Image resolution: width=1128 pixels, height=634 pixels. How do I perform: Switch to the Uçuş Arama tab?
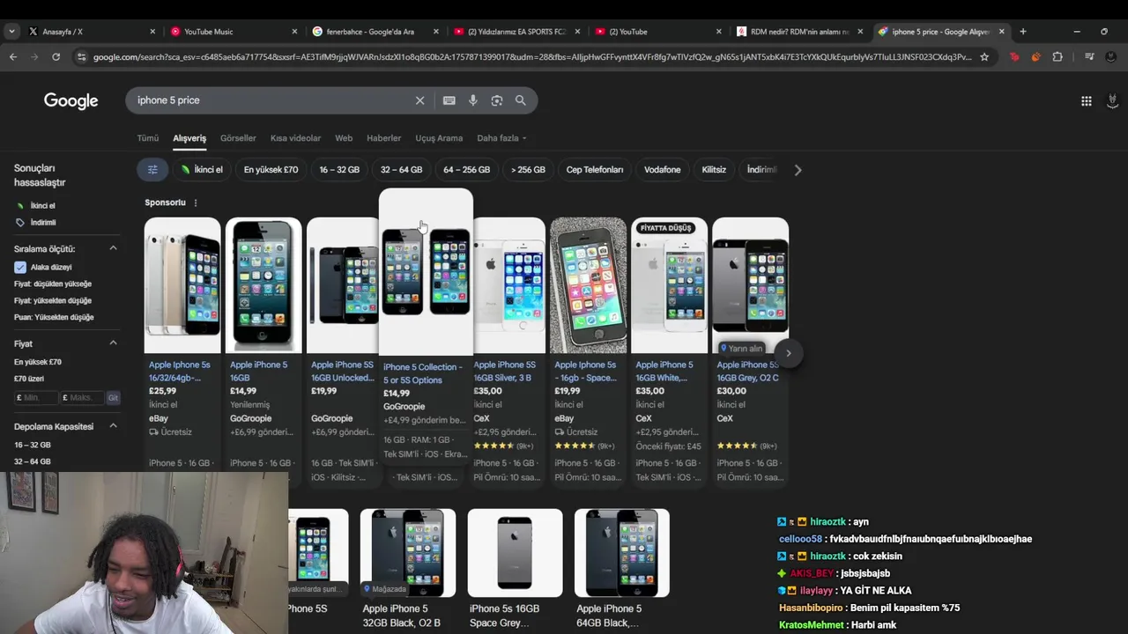pos(439,138)
